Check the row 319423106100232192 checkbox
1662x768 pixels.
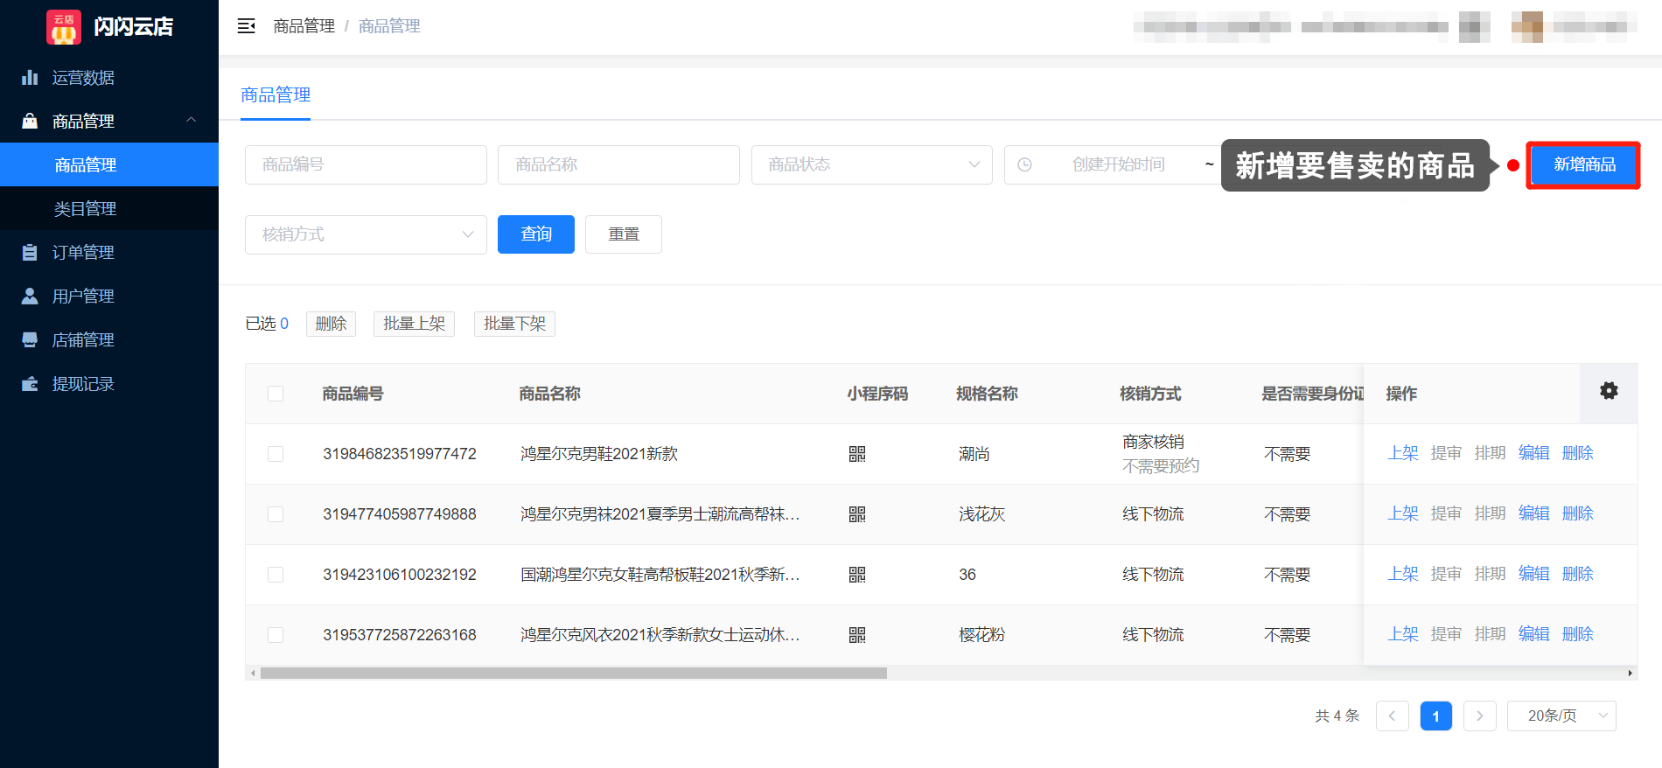pos(276,575)
